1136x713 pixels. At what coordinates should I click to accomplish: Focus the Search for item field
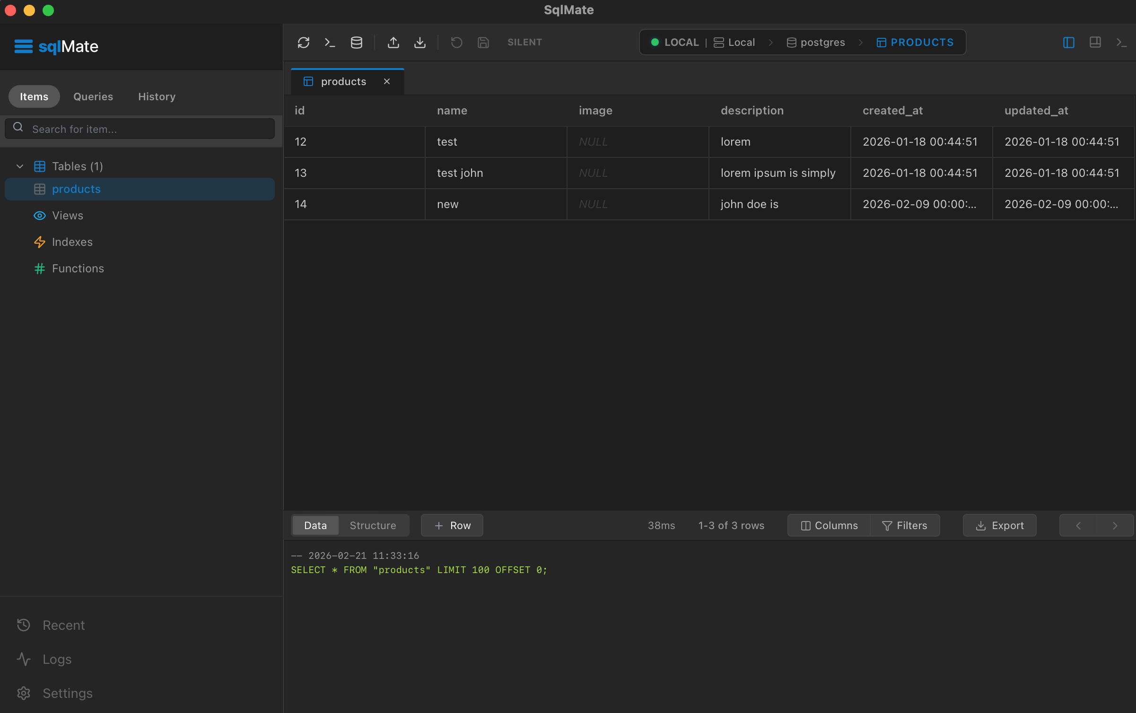[140, 129]
